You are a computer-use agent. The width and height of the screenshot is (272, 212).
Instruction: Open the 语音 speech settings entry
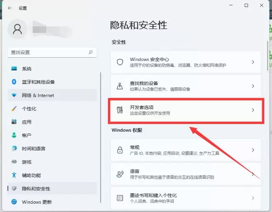coord(186,174)
